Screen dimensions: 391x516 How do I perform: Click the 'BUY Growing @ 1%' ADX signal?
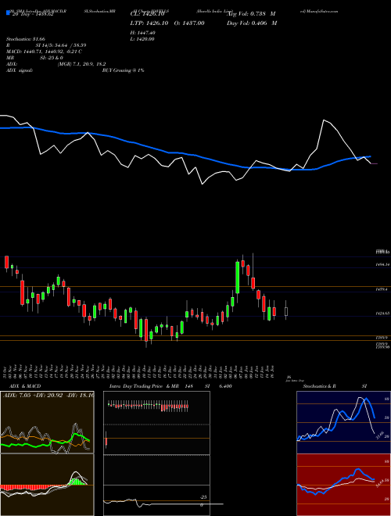pos(123,70)
